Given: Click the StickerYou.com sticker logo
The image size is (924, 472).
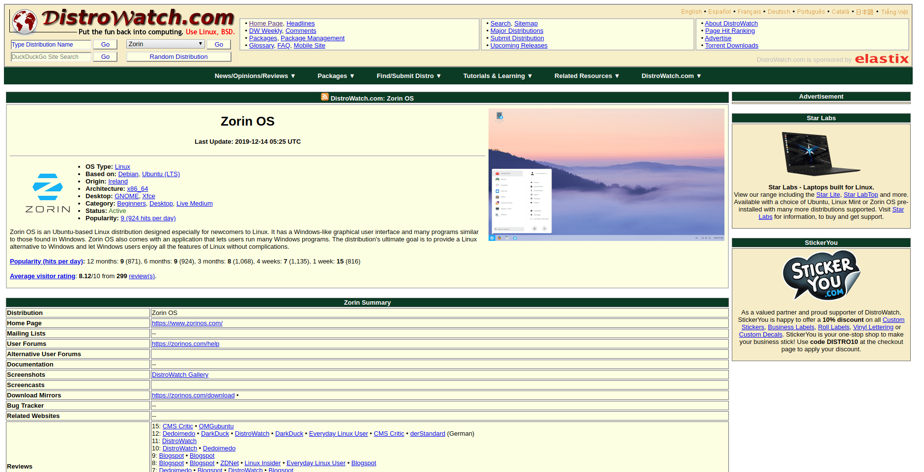Looking at the screenshot, I should (x=821, y=275).
